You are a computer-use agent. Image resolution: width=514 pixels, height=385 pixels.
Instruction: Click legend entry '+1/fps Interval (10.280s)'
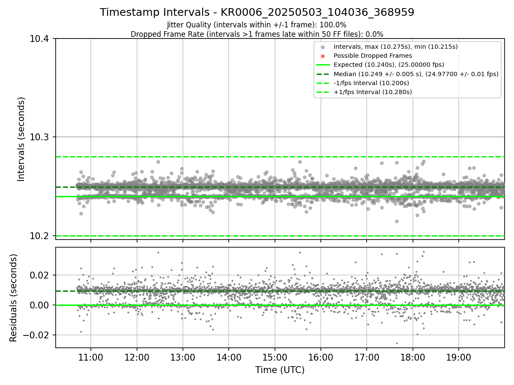point(373,92)
